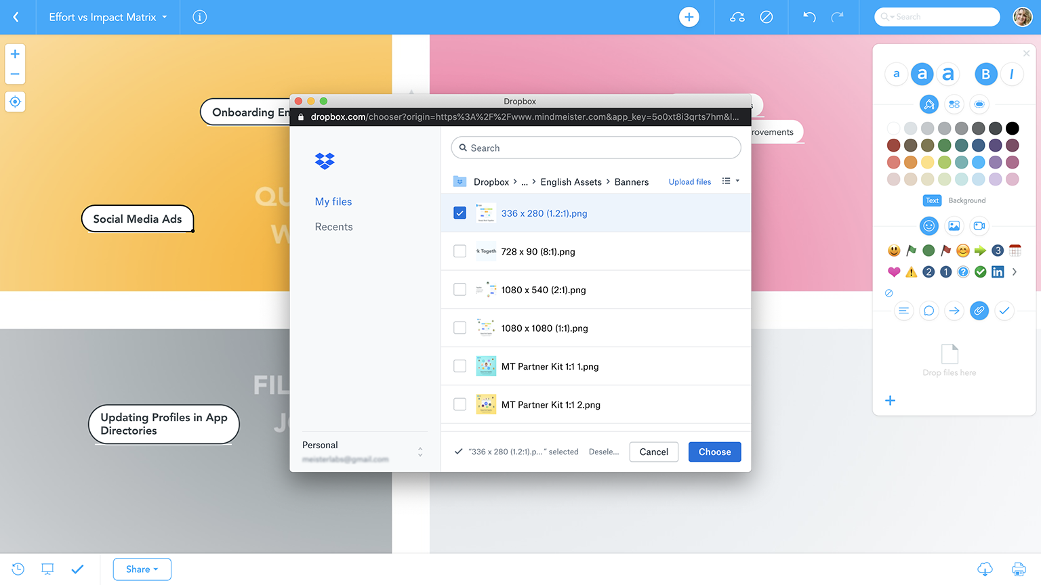
Task: Click the attachment paperclip icon
Action: pos(979,311)
